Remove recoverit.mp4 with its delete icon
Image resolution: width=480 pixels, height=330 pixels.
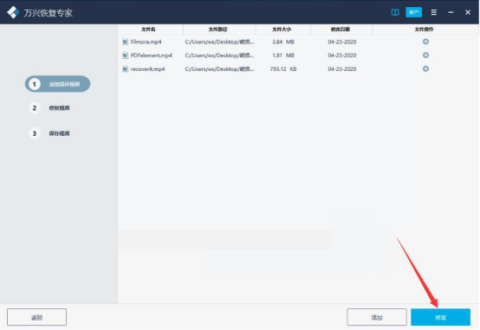click(425, 69)
